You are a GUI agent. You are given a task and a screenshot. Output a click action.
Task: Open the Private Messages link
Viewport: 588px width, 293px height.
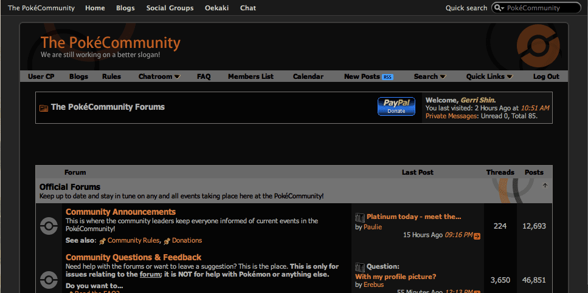coord(452,116)
